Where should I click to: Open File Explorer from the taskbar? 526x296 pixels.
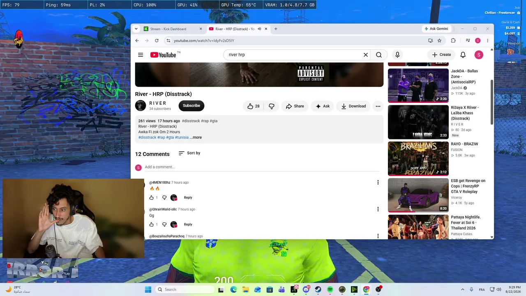click(245, 289)
